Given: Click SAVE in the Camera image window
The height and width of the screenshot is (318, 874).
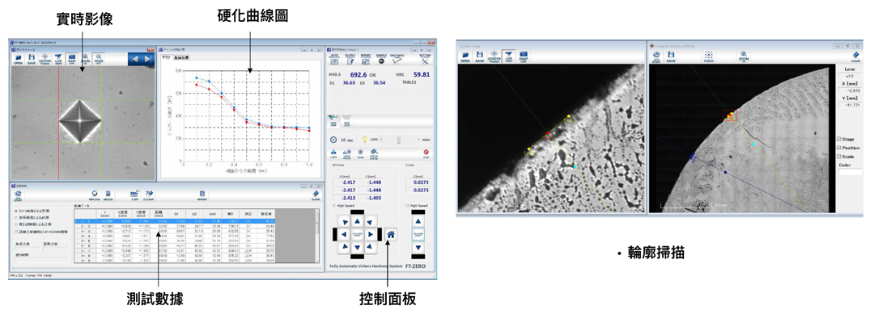Looking at the screenshot, I should (x=480, y=56).
